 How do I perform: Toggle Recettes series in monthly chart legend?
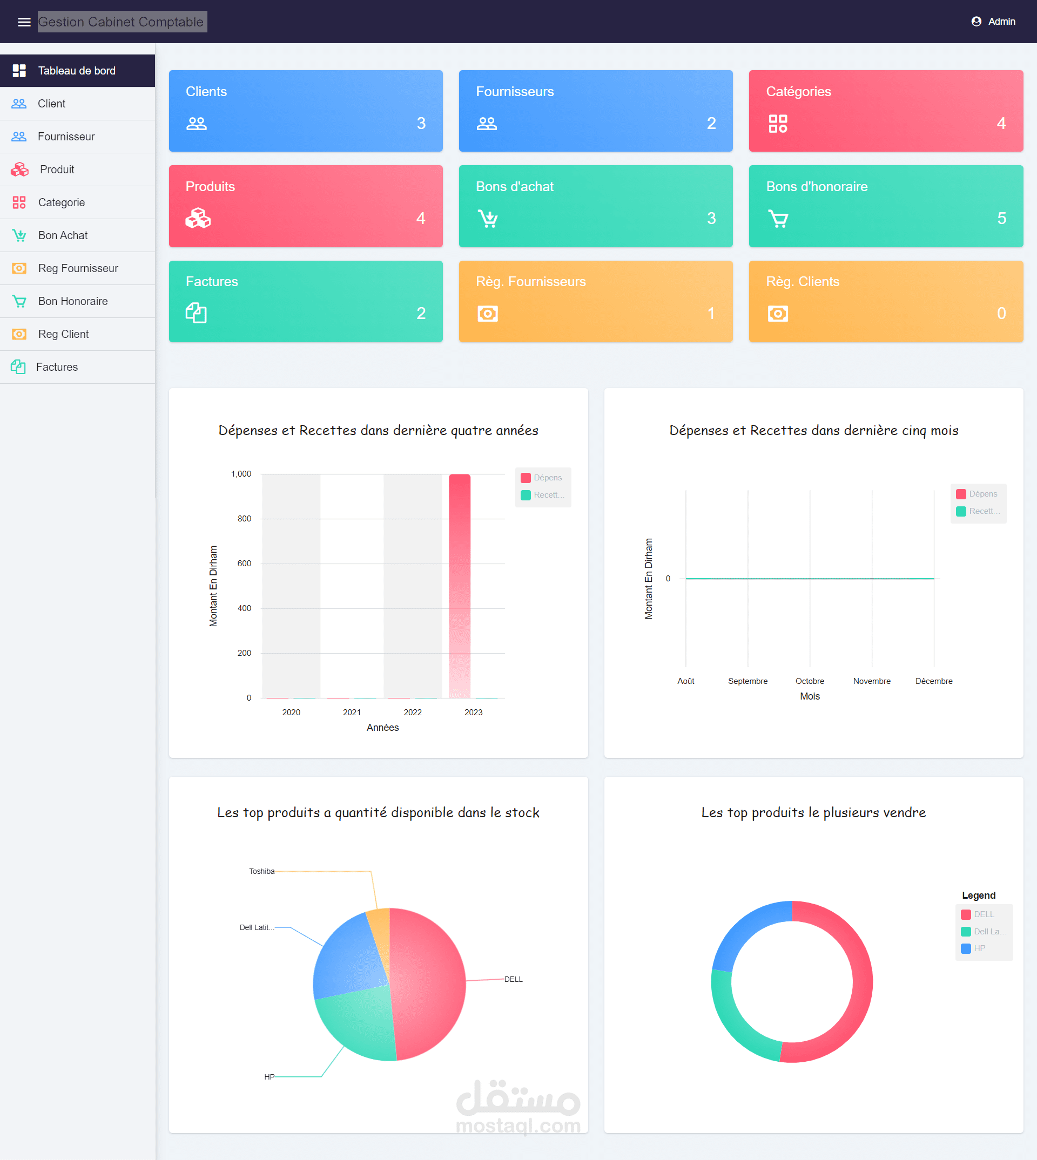pos(977,511)
